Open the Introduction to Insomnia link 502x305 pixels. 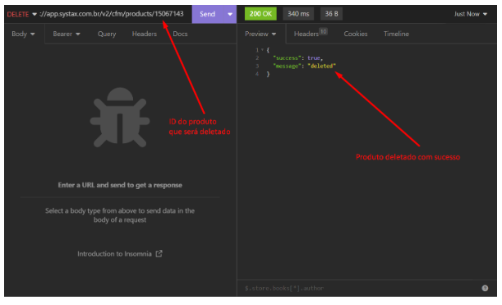point(114,254)
